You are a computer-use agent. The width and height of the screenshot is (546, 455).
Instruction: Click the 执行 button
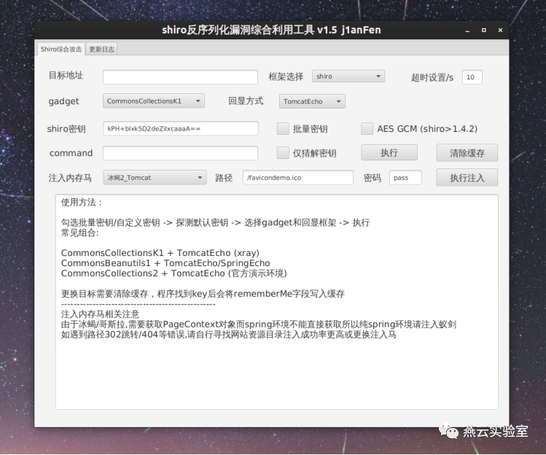389,152
